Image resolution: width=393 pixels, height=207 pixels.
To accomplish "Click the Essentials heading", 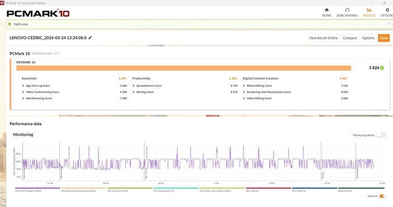I will (x=29, y=79).
